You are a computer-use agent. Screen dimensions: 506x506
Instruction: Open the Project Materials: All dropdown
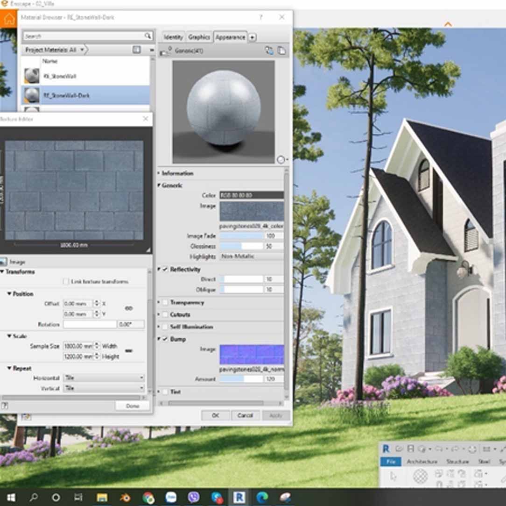pos(54,50)
